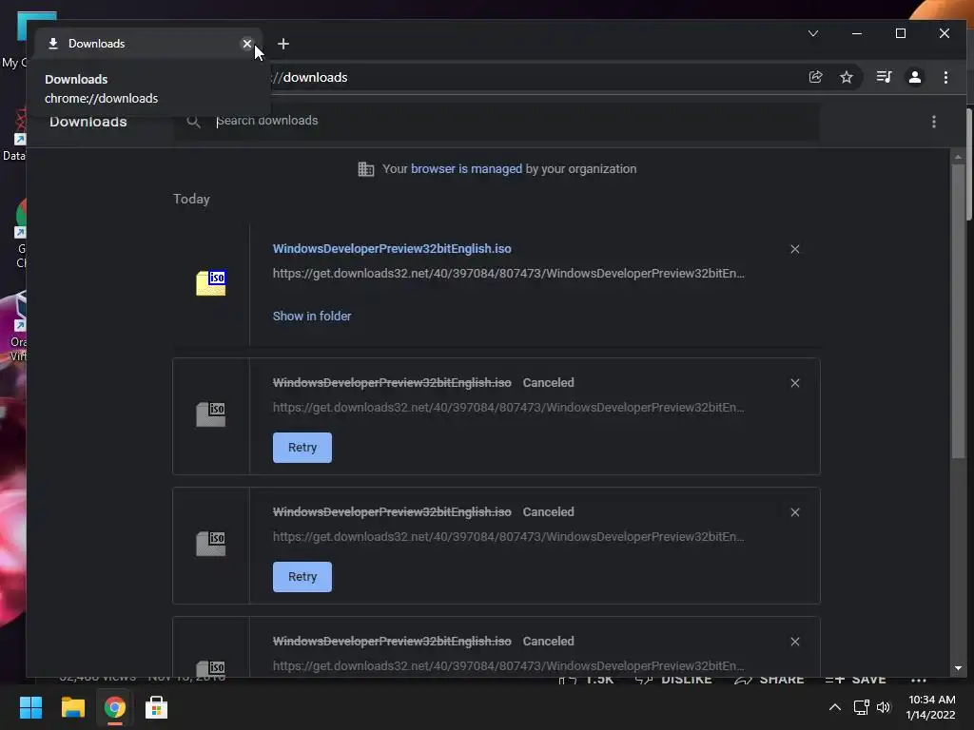Click the yellow ISO file icon
This screenshot has height=730, width=974.
211,283
